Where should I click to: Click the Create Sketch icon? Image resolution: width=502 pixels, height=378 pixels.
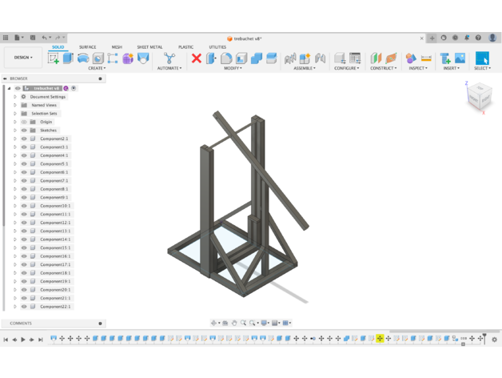click(x=53, y=58)
